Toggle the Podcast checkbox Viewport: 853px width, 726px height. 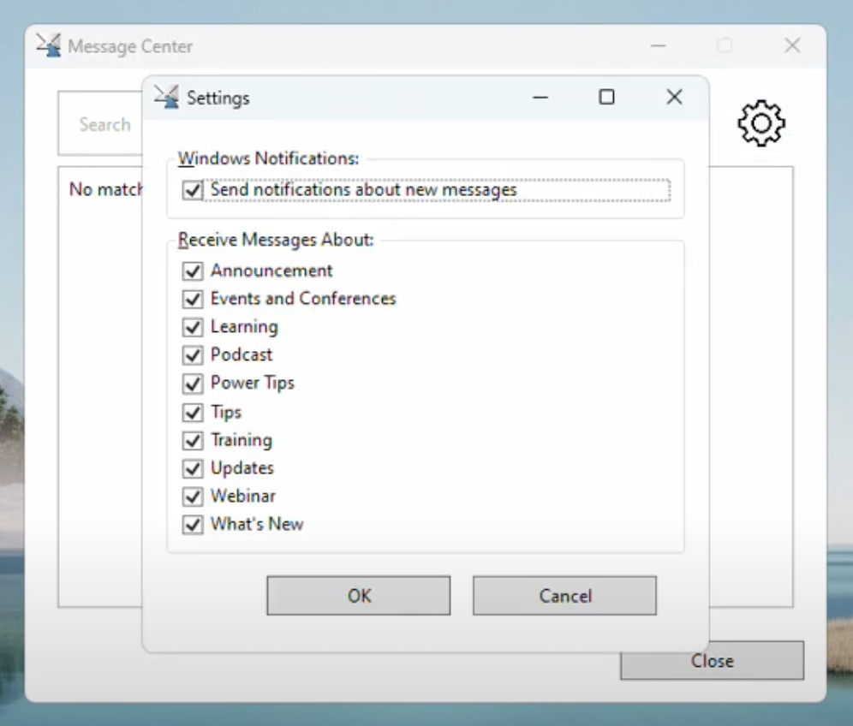192,355
